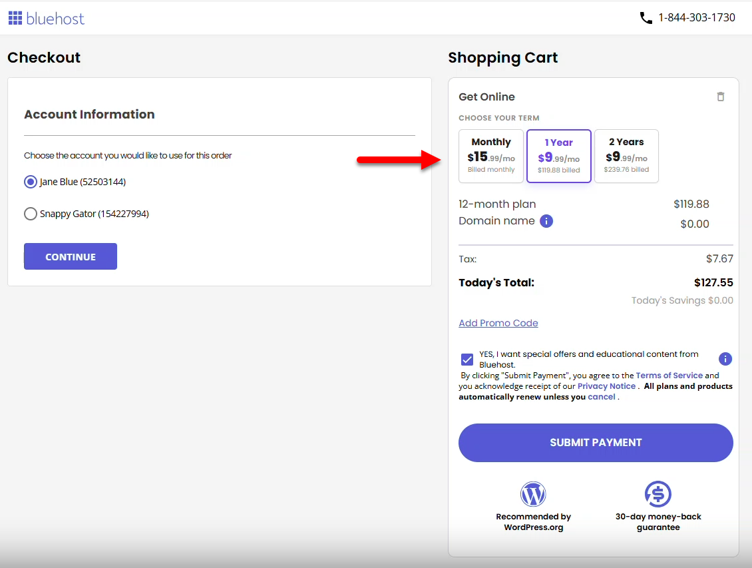Open the cancel link
The width and height of the screenshot is (752, 568).
602,397
